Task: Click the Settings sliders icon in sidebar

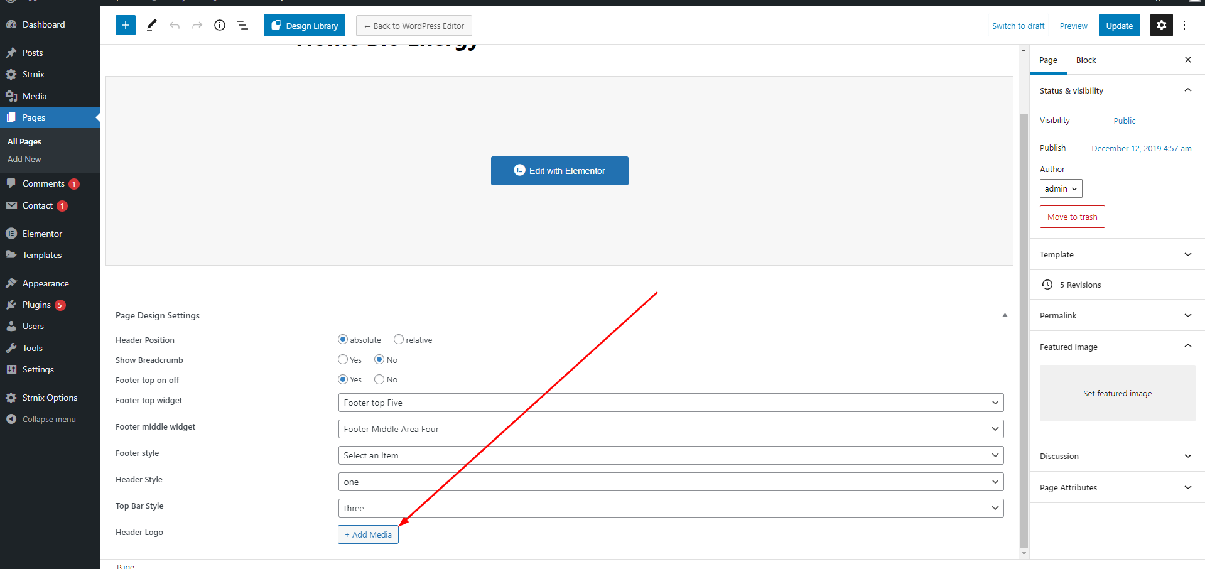Action: 11,369
